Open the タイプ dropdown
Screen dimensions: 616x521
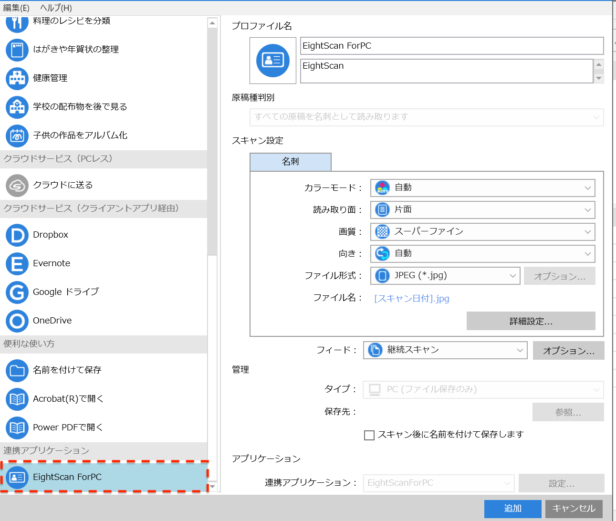click(x=483, y=390)
